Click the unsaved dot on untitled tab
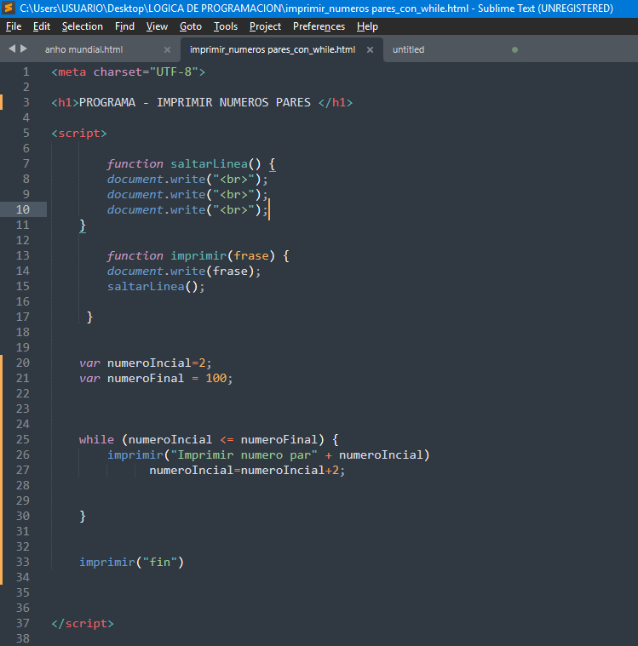This screenshot has width=638, height=646. click(x=514, y=50)
